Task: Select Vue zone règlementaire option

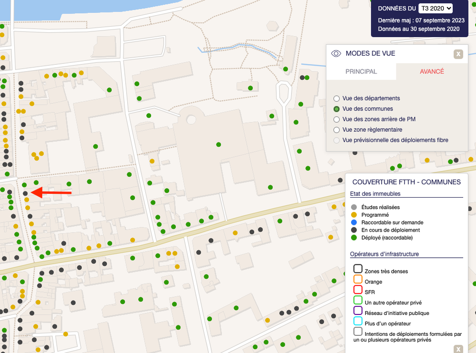Action: 337,130
